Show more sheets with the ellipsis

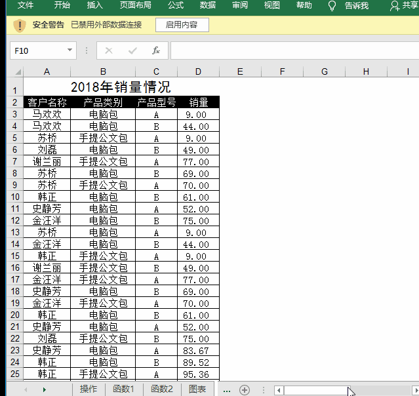click(227, 391)
